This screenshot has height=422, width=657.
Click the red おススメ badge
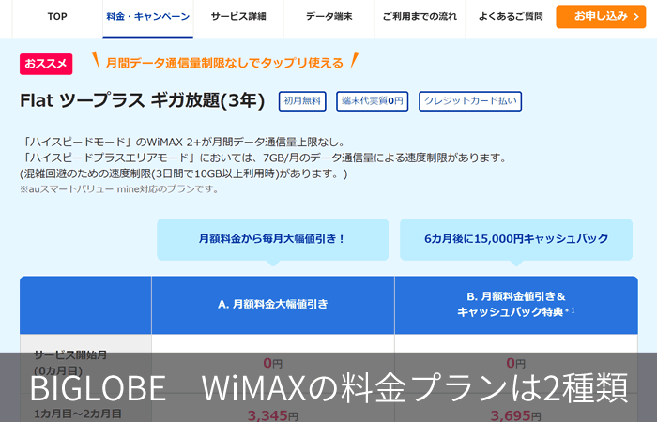(x=46, y=64)
